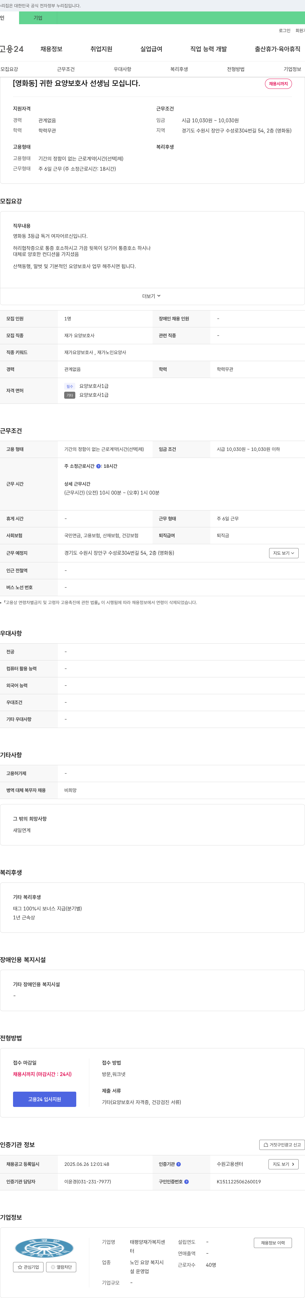Click the 필수 badge next to 요양보호사1급
Image resolution: width=305 pixels, height=1298 pixels.
point(70,386)
